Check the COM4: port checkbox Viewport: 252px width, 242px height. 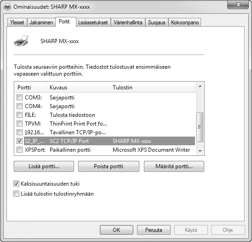click(20, 106)
